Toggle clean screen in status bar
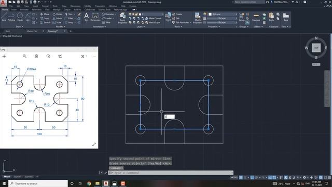 pyautogui.click(x=325, y=178)
